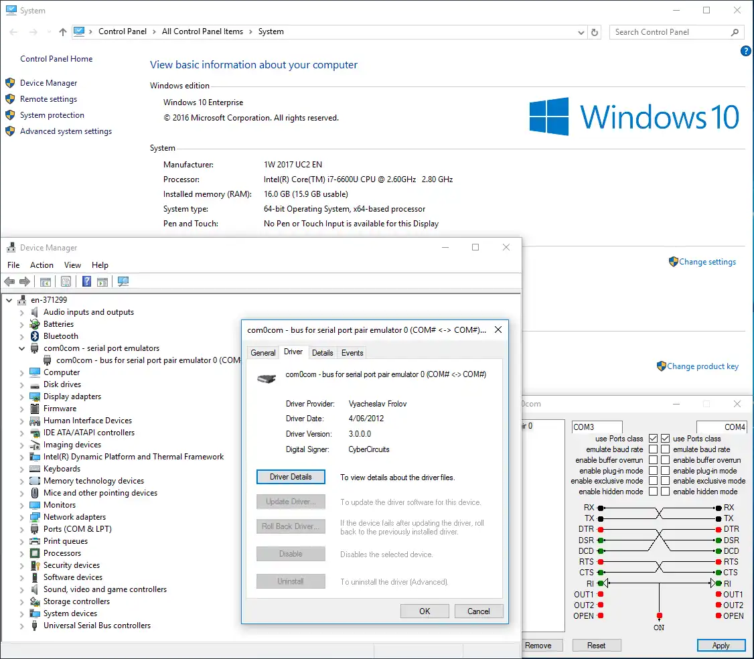Collapse com0com serial port emulators node
Screen dimensions: 754x659
coord(21,348)
